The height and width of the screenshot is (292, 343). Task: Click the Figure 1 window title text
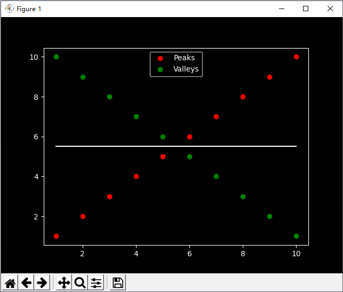point(29,9)
